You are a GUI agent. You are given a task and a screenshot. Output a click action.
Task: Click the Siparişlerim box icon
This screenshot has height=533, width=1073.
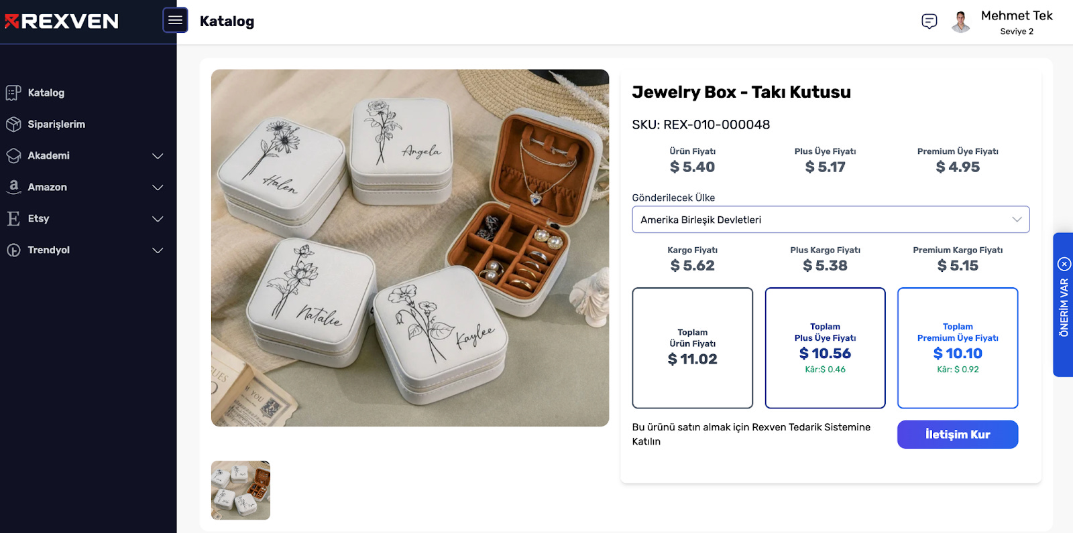pyautogui.click(x=13, y=124)
